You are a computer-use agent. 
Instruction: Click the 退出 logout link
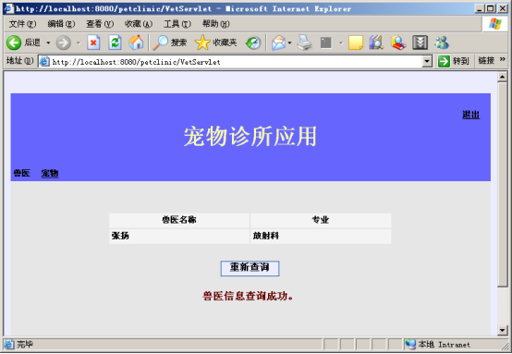pos(470,115)
